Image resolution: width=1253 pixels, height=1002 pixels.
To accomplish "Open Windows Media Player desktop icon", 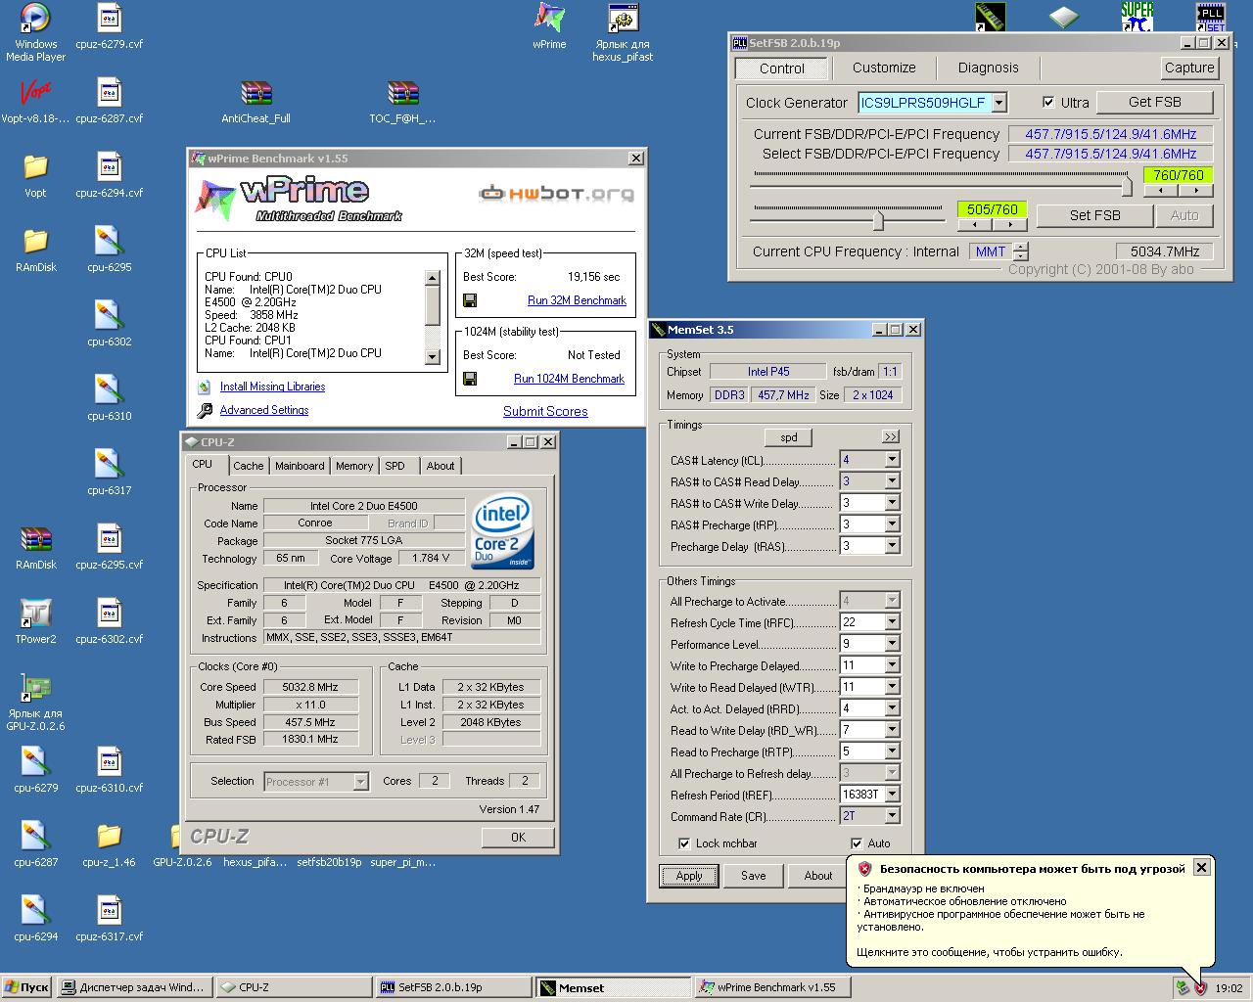I will (x=35, y=18).
